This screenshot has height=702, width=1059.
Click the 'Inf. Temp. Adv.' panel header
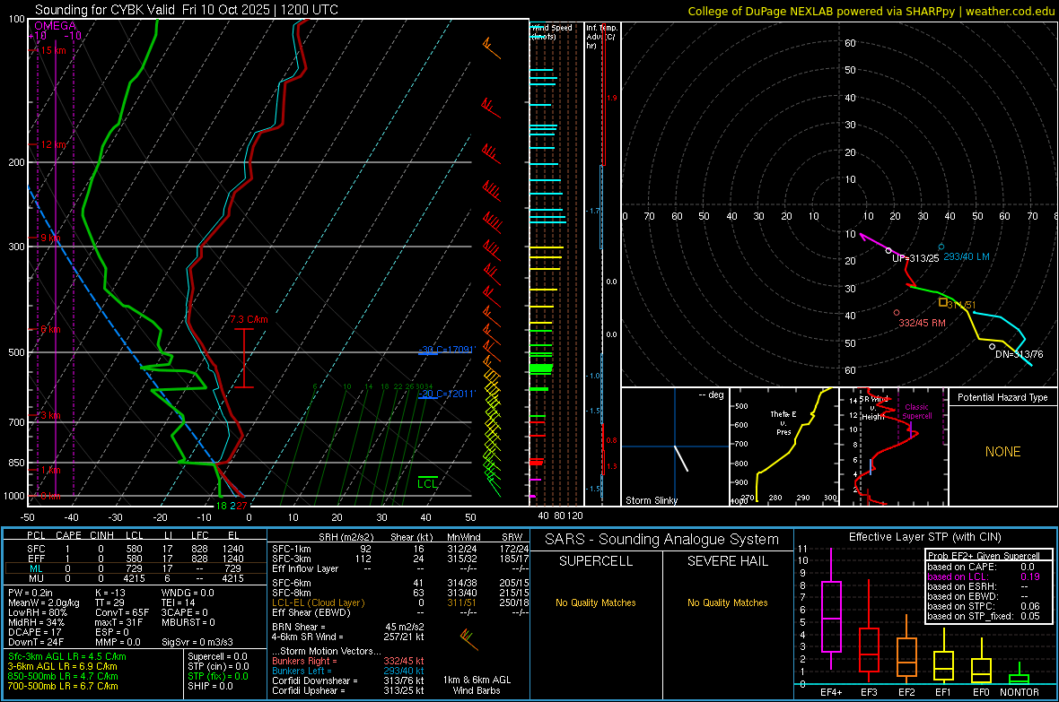point(601,37)
